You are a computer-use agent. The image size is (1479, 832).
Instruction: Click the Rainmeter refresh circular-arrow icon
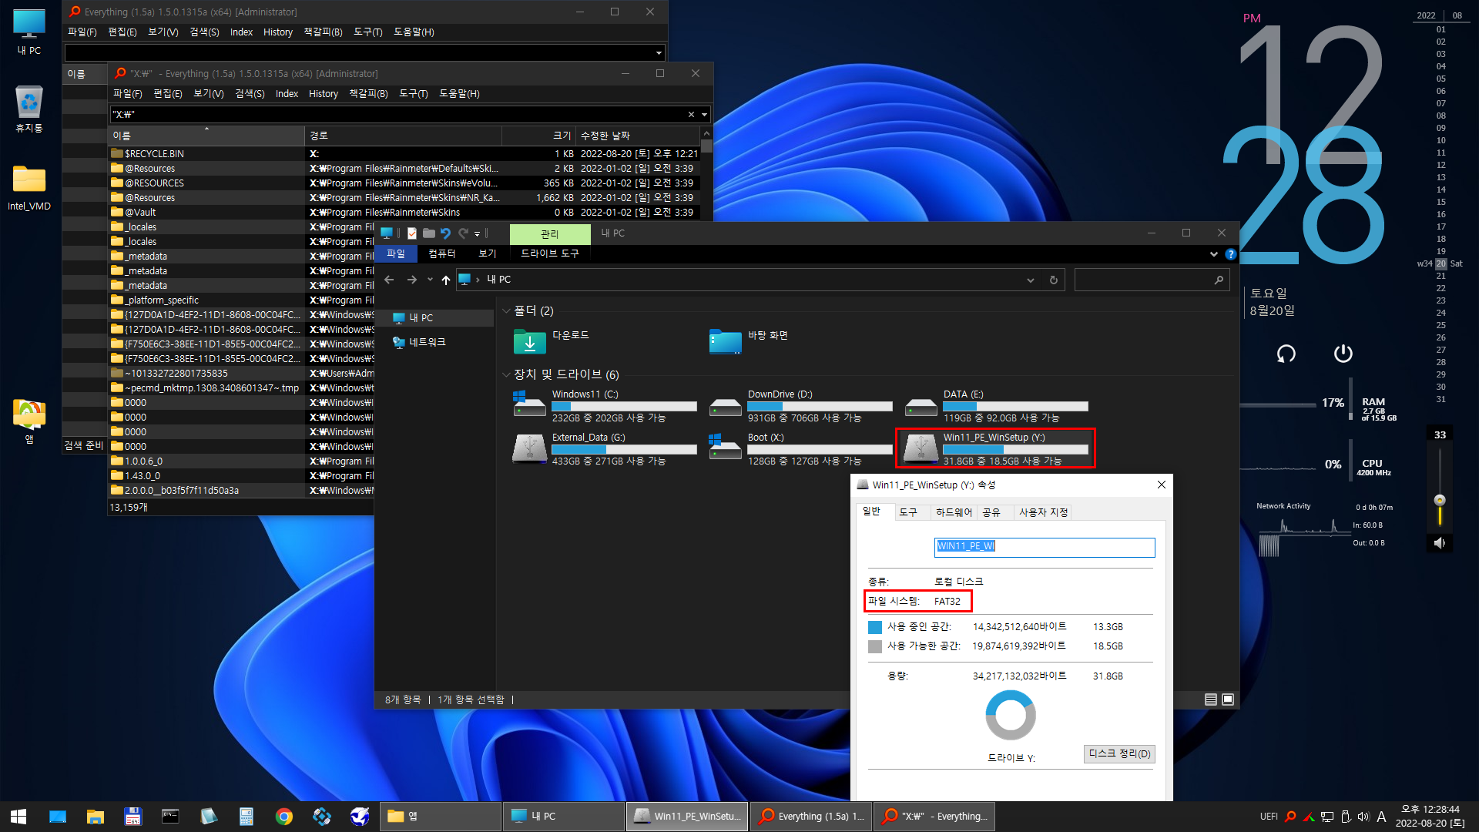click(1286, 354)
